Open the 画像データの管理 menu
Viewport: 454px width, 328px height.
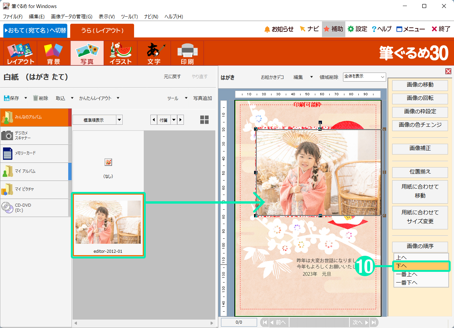[x=72, y=16]
